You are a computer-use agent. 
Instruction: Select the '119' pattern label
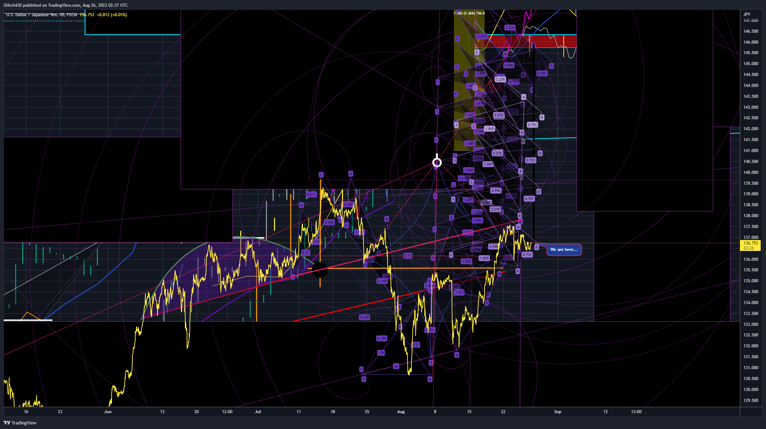[381, 353]
